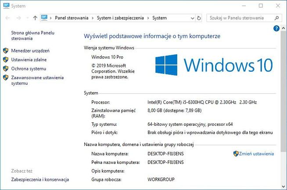The height and width of the screenshot is (190, 287).
Task: Open Strona główna Panelu sterowania
Action: (33, 35)
